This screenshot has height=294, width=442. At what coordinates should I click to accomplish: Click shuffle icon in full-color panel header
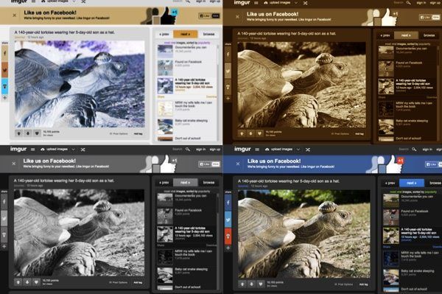(x=308, y=150)
